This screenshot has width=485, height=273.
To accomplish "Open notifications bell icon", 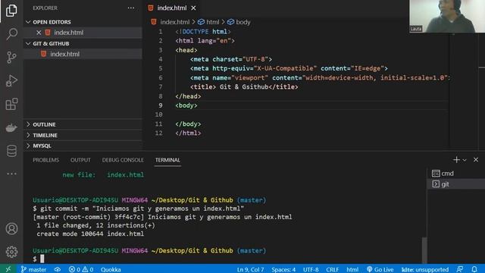I will pos(474,269).
